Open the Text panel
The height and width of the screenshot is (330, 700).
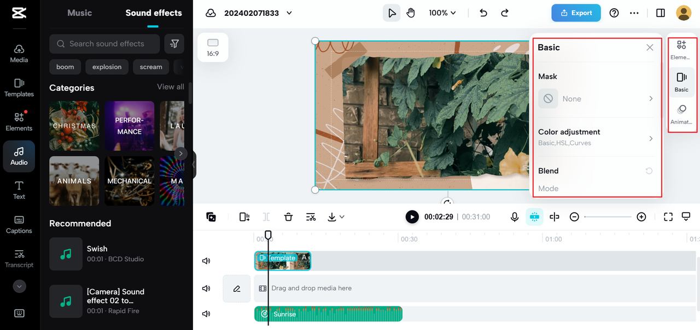click(19, 190)
